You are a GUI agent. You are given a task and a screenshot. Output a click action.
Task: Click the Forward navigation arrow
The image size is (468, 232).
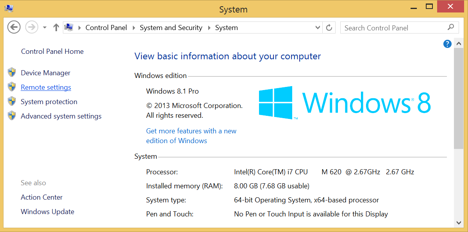tap(32, 27)
